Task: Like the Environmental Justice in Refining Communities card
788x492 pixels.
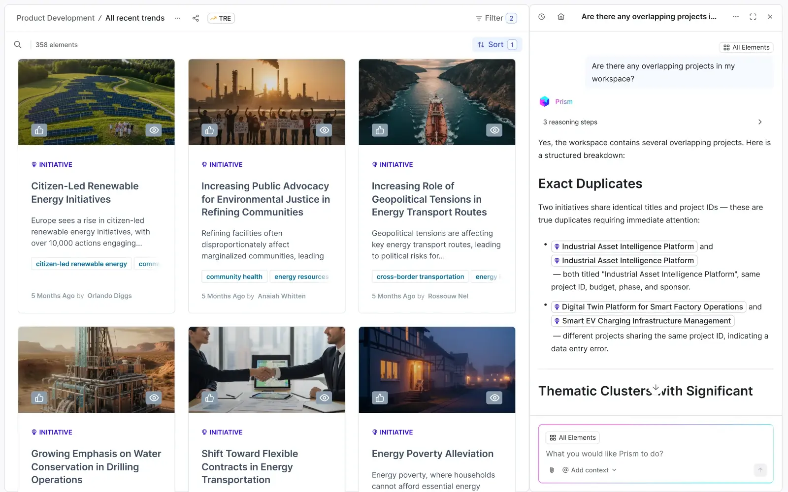Action: 210,130
